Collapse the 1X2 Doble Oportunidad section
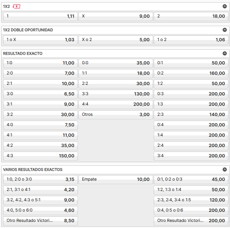Image resolution: width=230 pixels, height=228 pixels. point(225,30)
